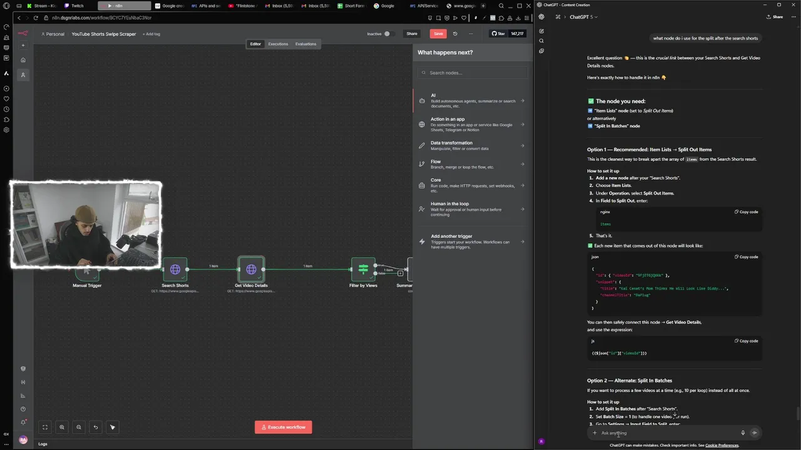Click zoom to fit canvas button
801x450 pixels.
[x=45, y=427]
